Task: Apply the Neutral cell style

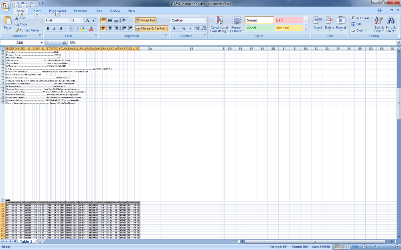Action: [289, 28]
